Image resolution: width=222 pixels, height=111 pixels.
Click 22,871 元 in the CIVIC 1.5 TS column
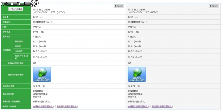tap(39, 86)
